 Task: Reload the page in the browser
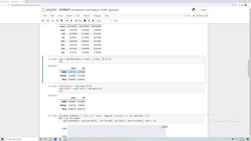click(9, 5)
